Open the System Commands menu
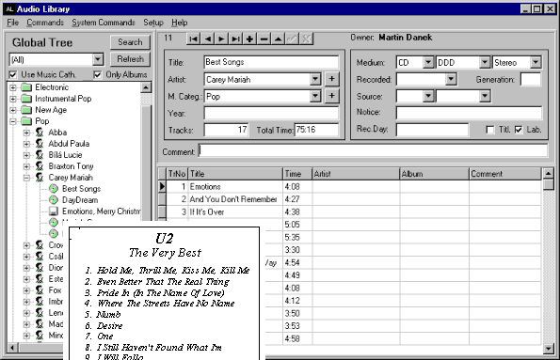The height and width of the screenshot is (360, 560). pos(104,23)
